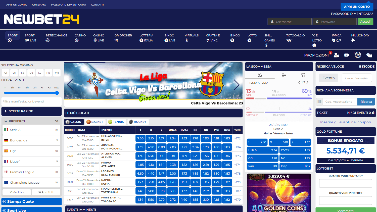
Task: Set time filter to 3h on slider scale
Action: click(12, 88)
